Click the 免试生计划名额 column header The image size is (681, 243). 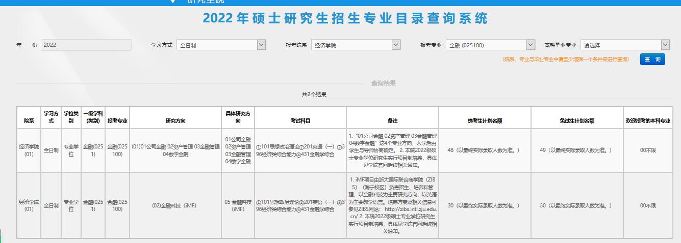point(576,121)
